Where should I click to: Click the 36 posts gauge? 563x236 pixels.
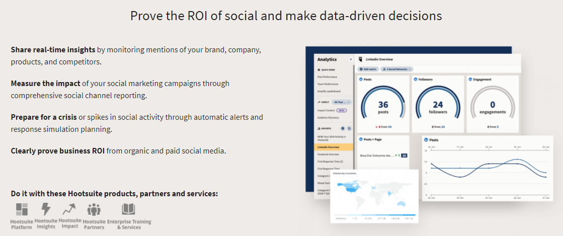pos(383,102)
